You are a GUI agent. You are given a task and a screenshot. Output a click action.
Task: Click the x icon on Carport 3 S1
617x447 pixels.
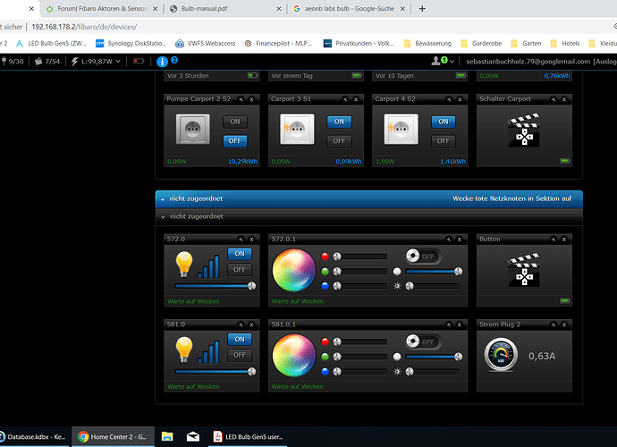tap(356, 99)
